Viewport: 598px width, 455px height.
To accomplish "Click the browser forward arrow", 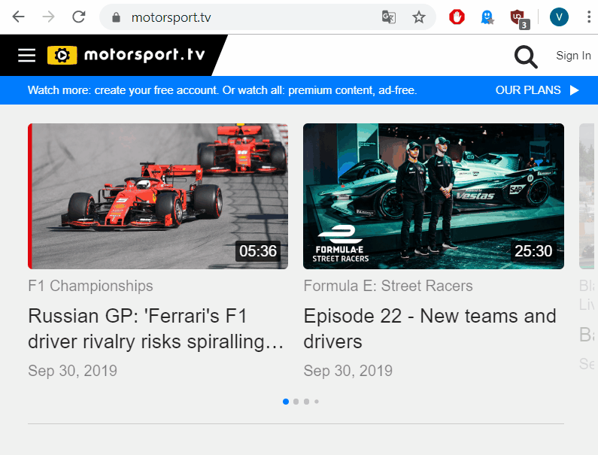I will pos(48,17).
